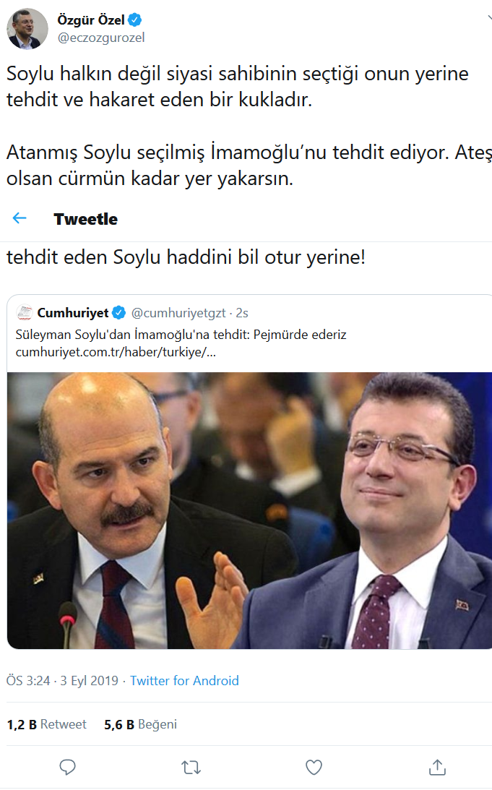This screenshot has width=492, height=790.
Task: Click the reply speech bubble icon
Action: point(67,768)
